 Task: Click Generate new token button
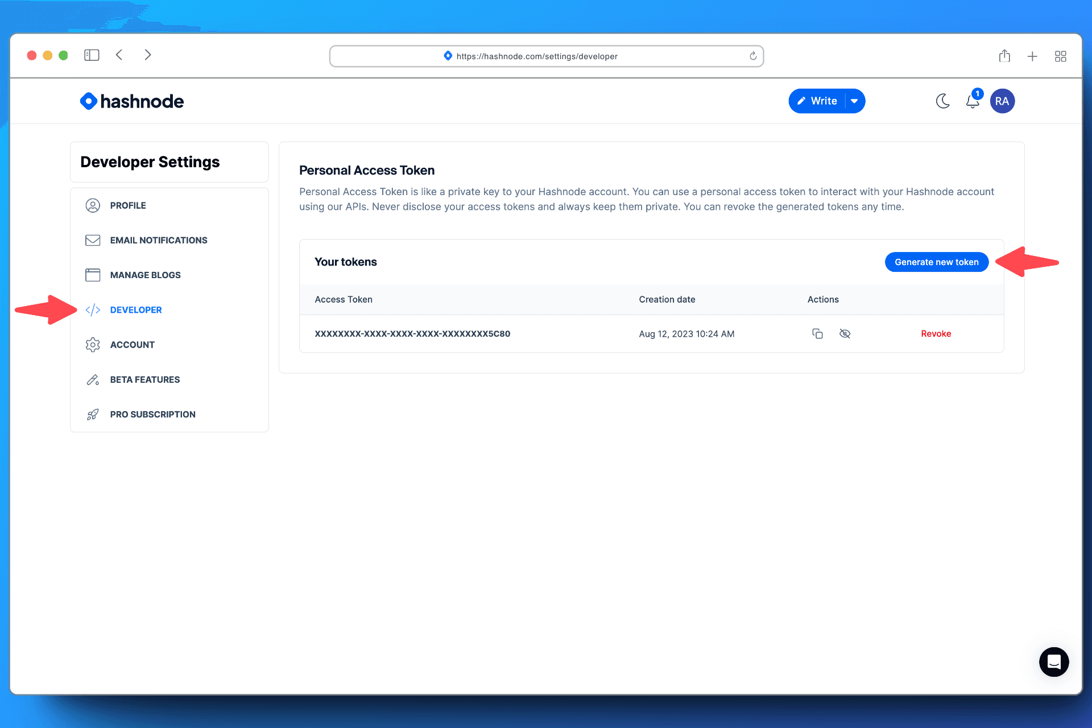(937, 262)
